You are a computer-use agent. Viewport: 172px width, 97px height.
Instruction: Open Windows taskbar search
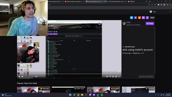(74, 95)
